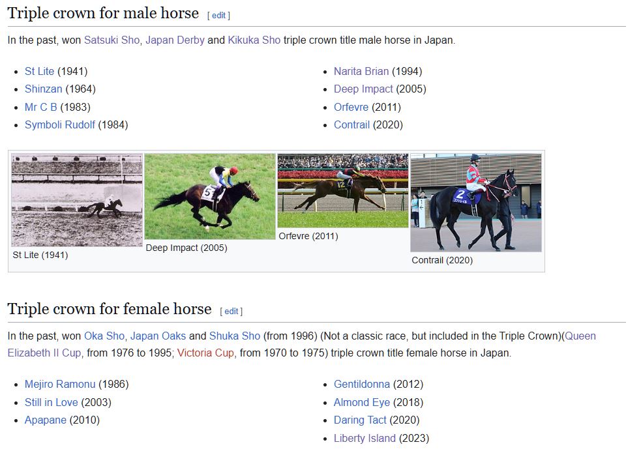Follow the Still in Love link

tap(51, 402)
